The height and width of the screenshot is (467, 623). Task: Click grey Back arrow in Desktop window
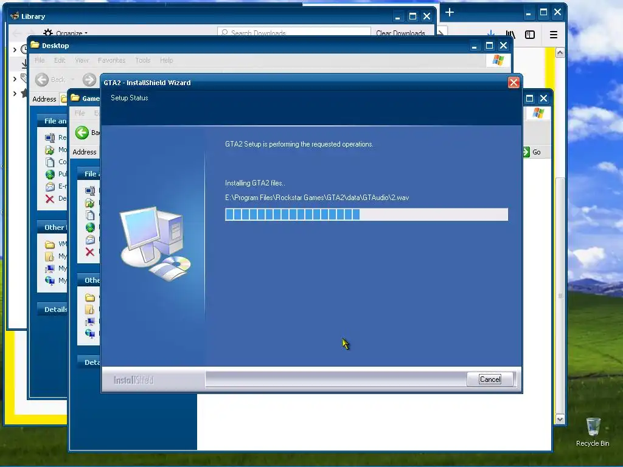[x=42, y=80]
